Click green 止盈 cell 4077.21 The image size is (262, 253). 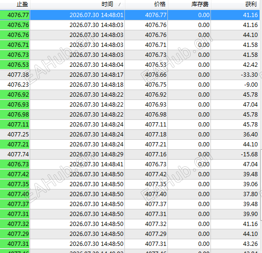coord(15,145)
